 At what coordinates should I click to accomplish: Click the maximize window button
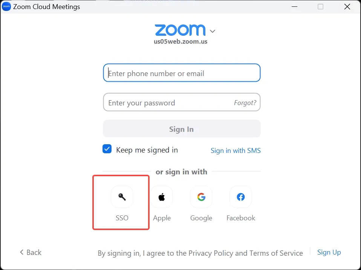[x=320, y=7]
